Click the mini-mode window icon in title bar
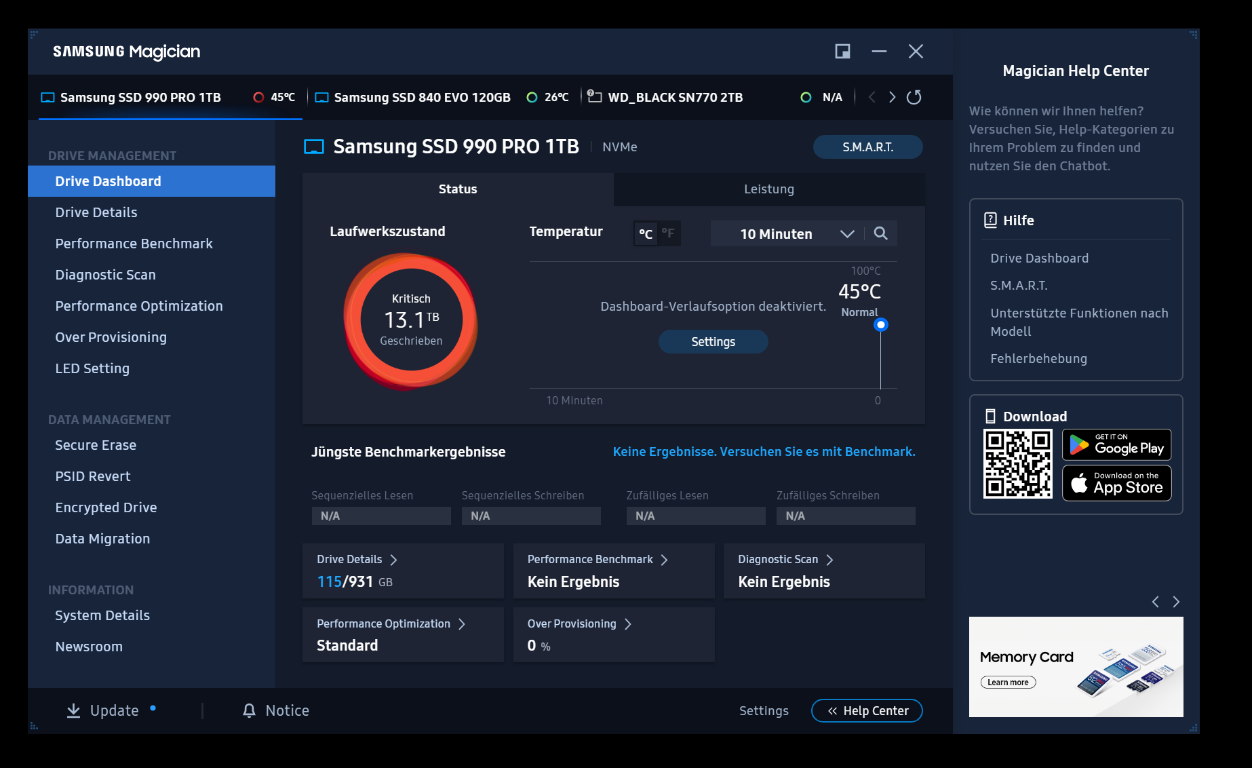Image resolution: width=1252 pixels, height=768 pixels. (x=842, y=52)
